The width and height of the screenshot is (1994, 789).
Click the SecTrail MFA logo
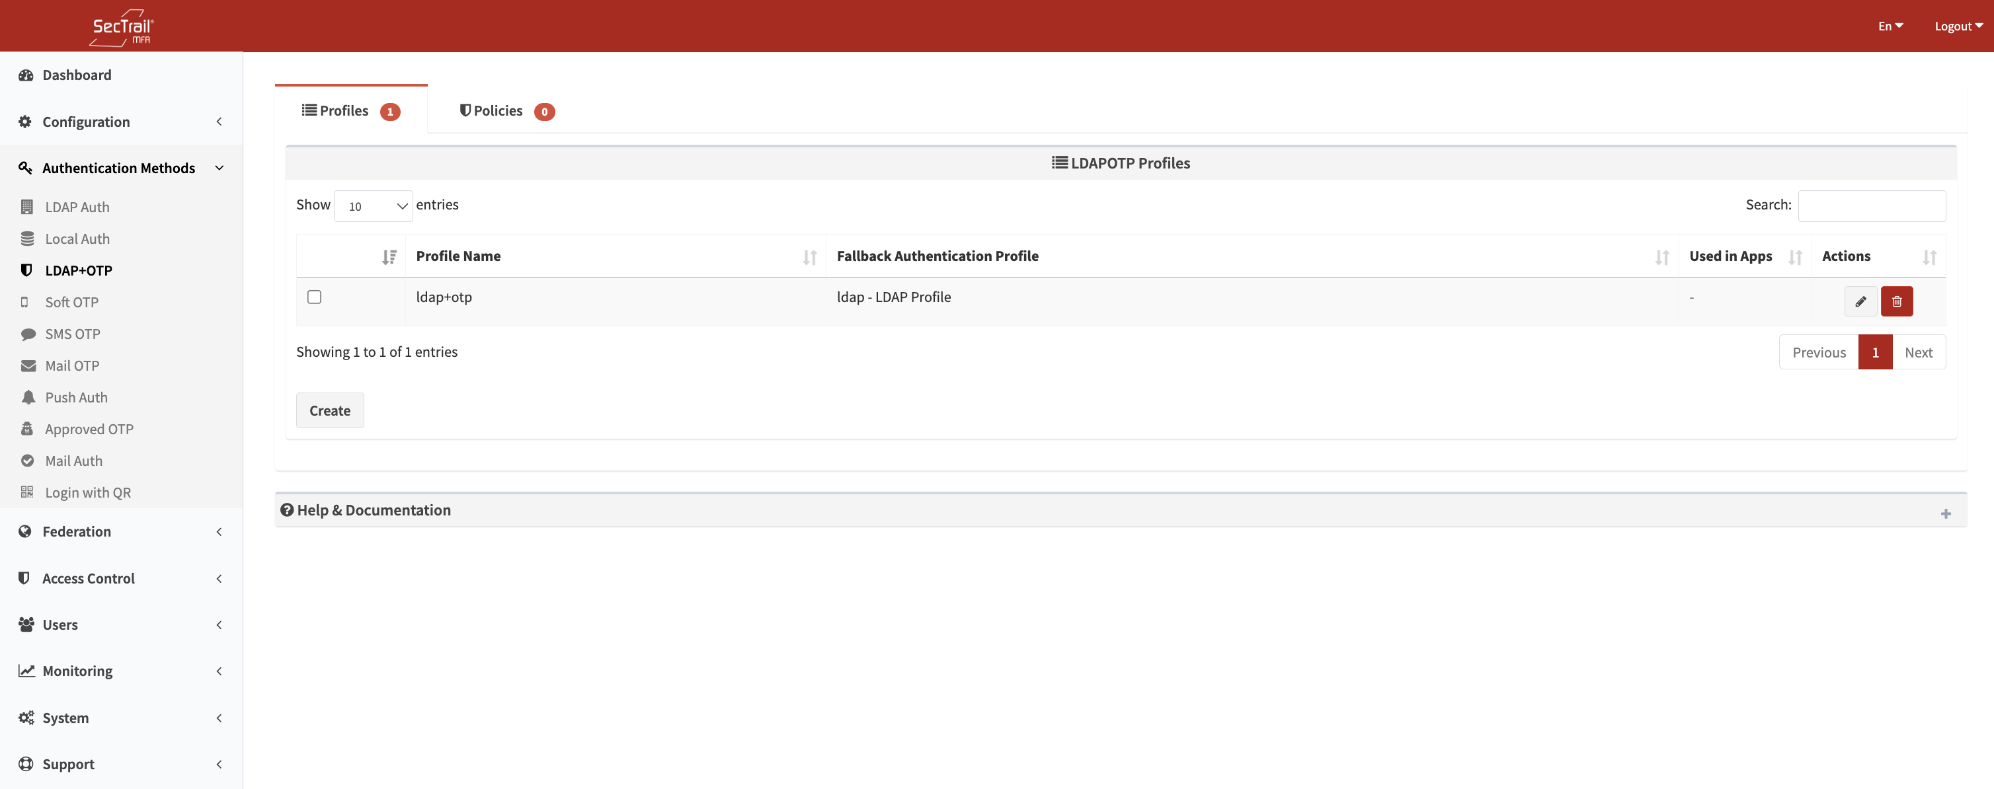(x=122, y=27)
